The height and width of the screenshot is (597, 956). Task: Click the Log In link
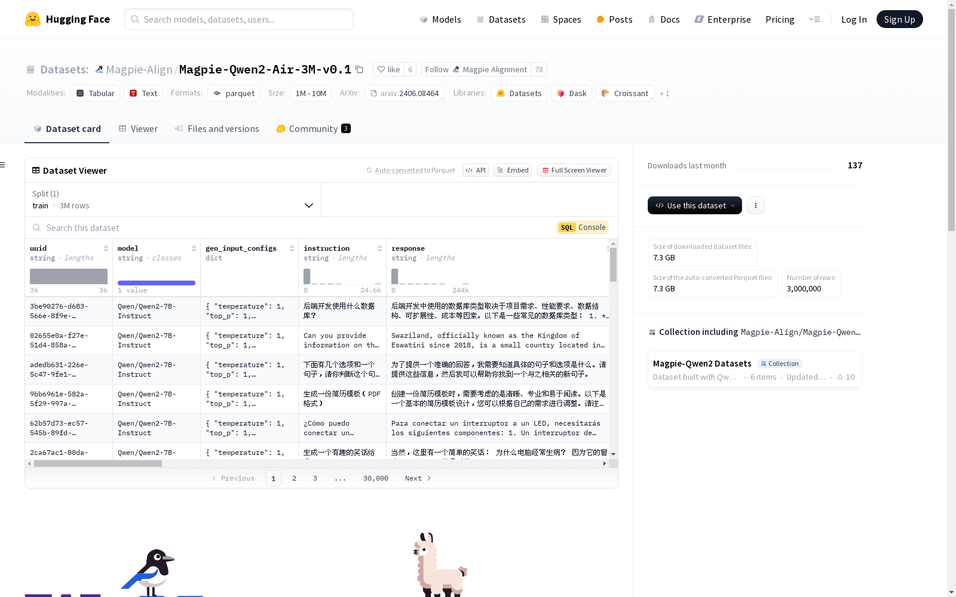point(854,19)
